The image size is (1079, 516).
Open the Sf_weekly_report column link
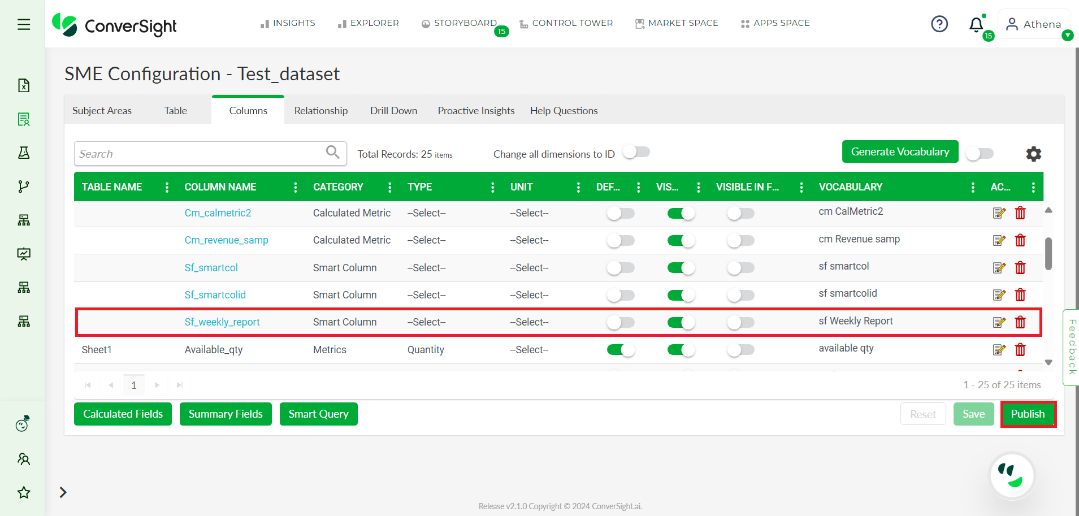pyautogui.click(x=222, y=322)
